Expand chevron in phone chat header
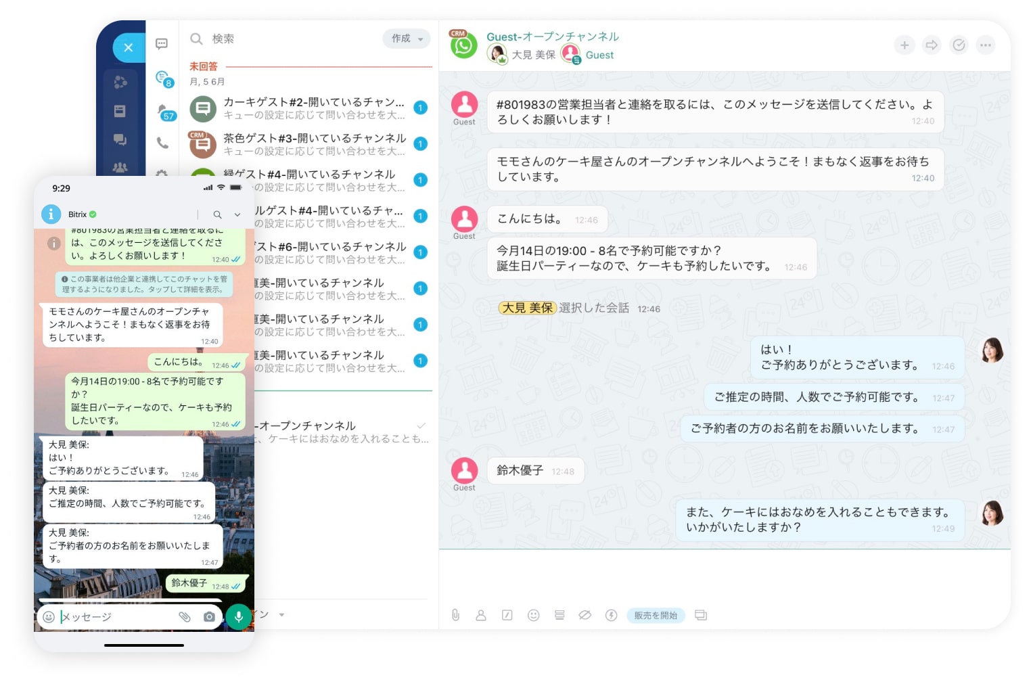The image size is (1031, 686). [x=237, y=214]
